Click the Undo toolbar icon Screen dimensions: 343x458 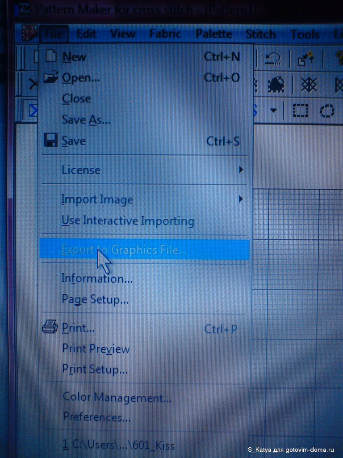(x=272, y=59)
